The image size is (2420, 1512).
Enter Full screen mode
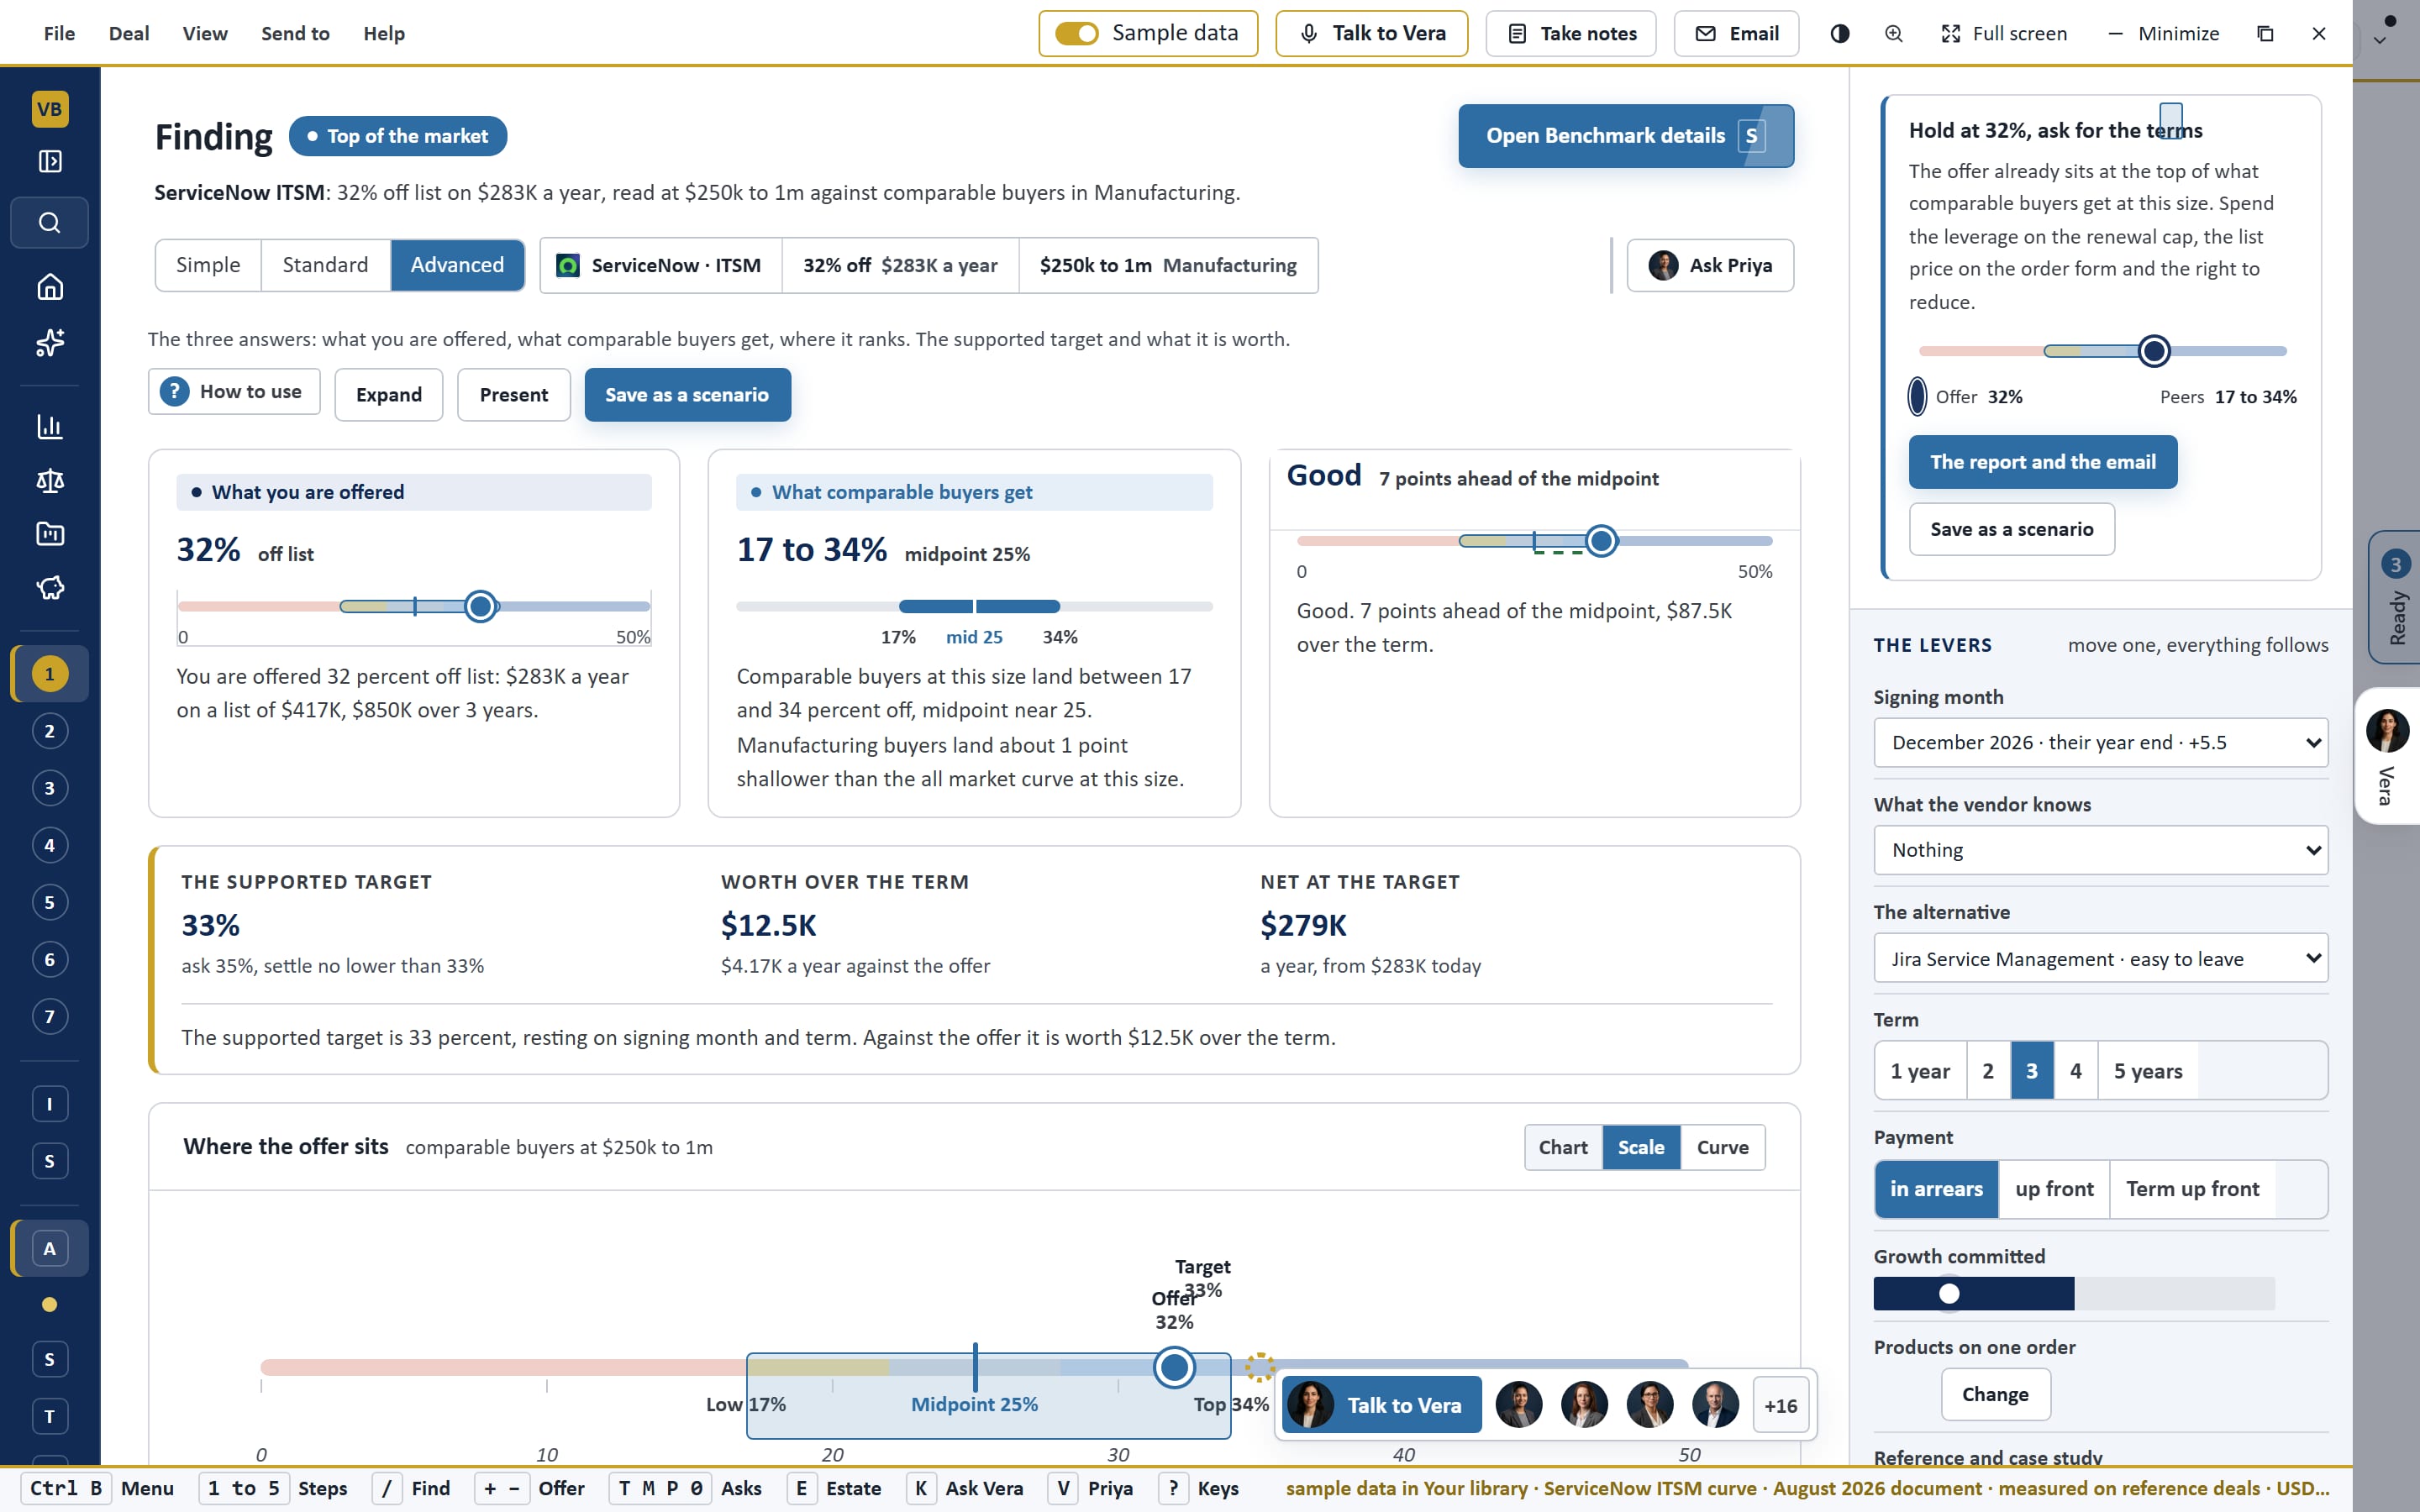[2003, 34]
